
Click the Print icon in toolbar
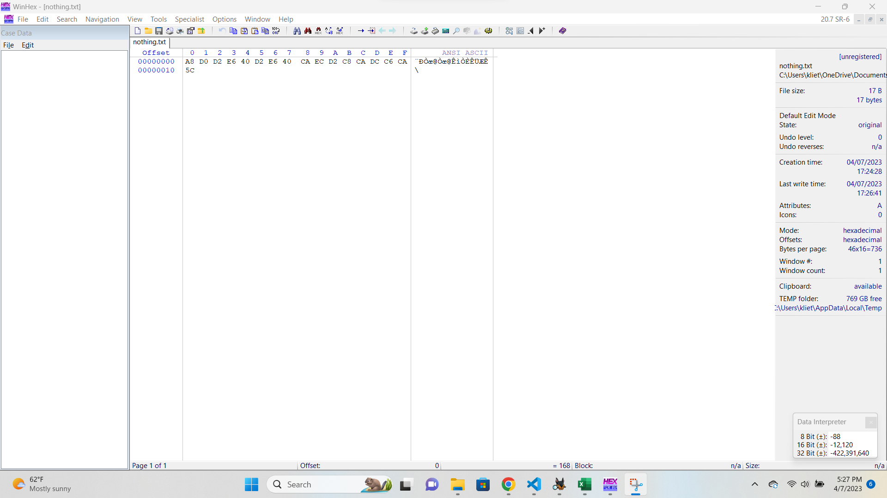coord(180,31)
